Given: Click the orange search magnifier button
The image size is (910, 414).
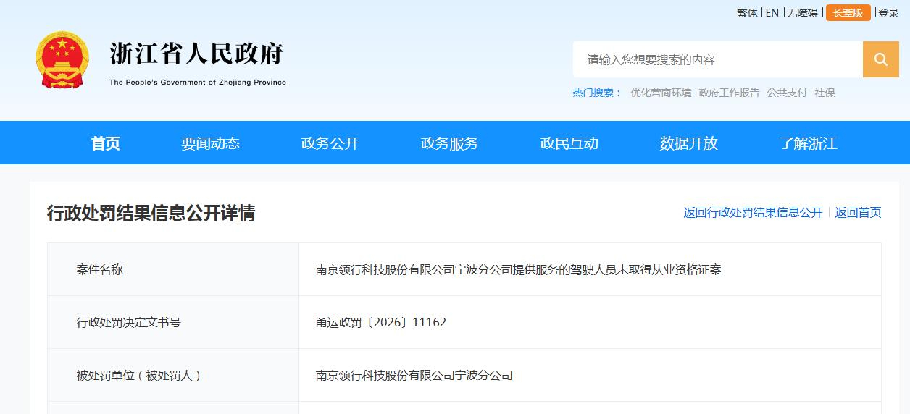Looking at the screenshot, I should click(880, 59).
